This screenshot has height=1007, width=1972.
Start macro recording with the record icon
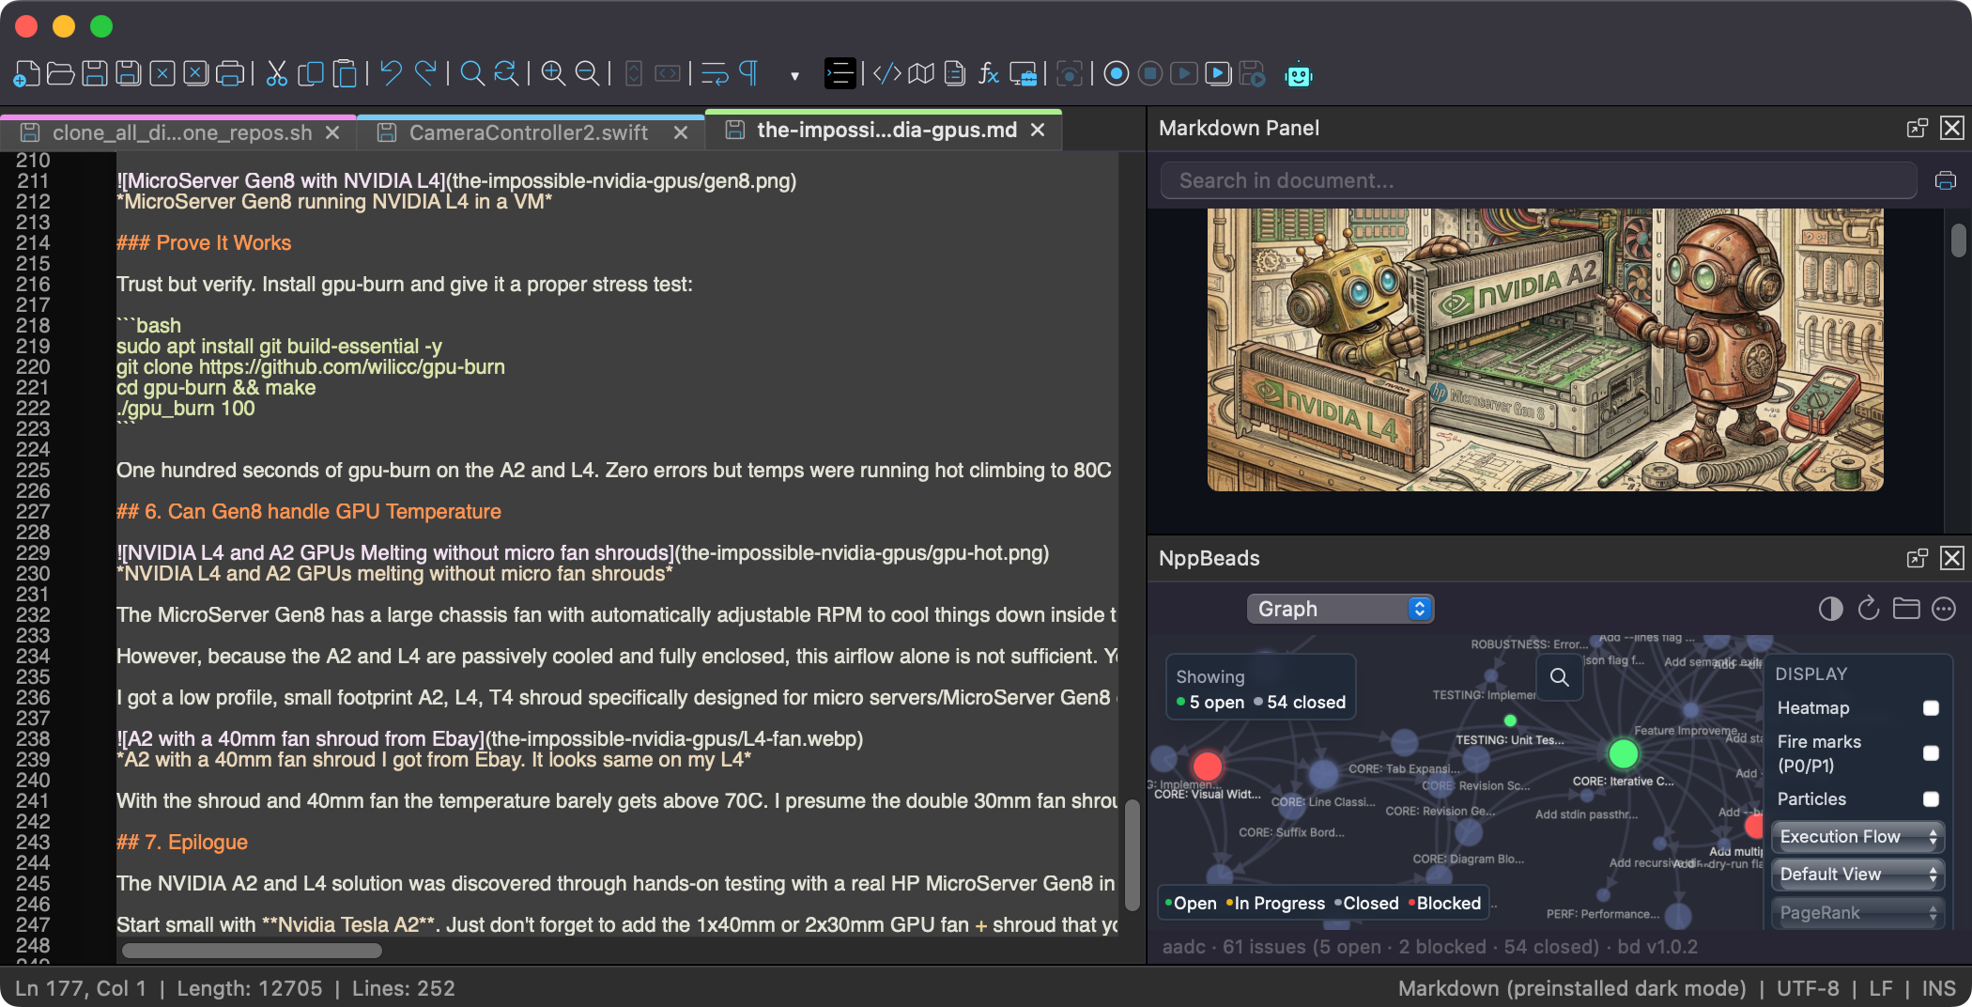(1117, 73)
